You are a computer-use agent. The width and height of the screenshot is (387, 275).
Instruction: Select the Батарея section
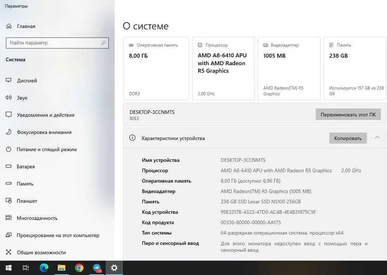point(26,166)
